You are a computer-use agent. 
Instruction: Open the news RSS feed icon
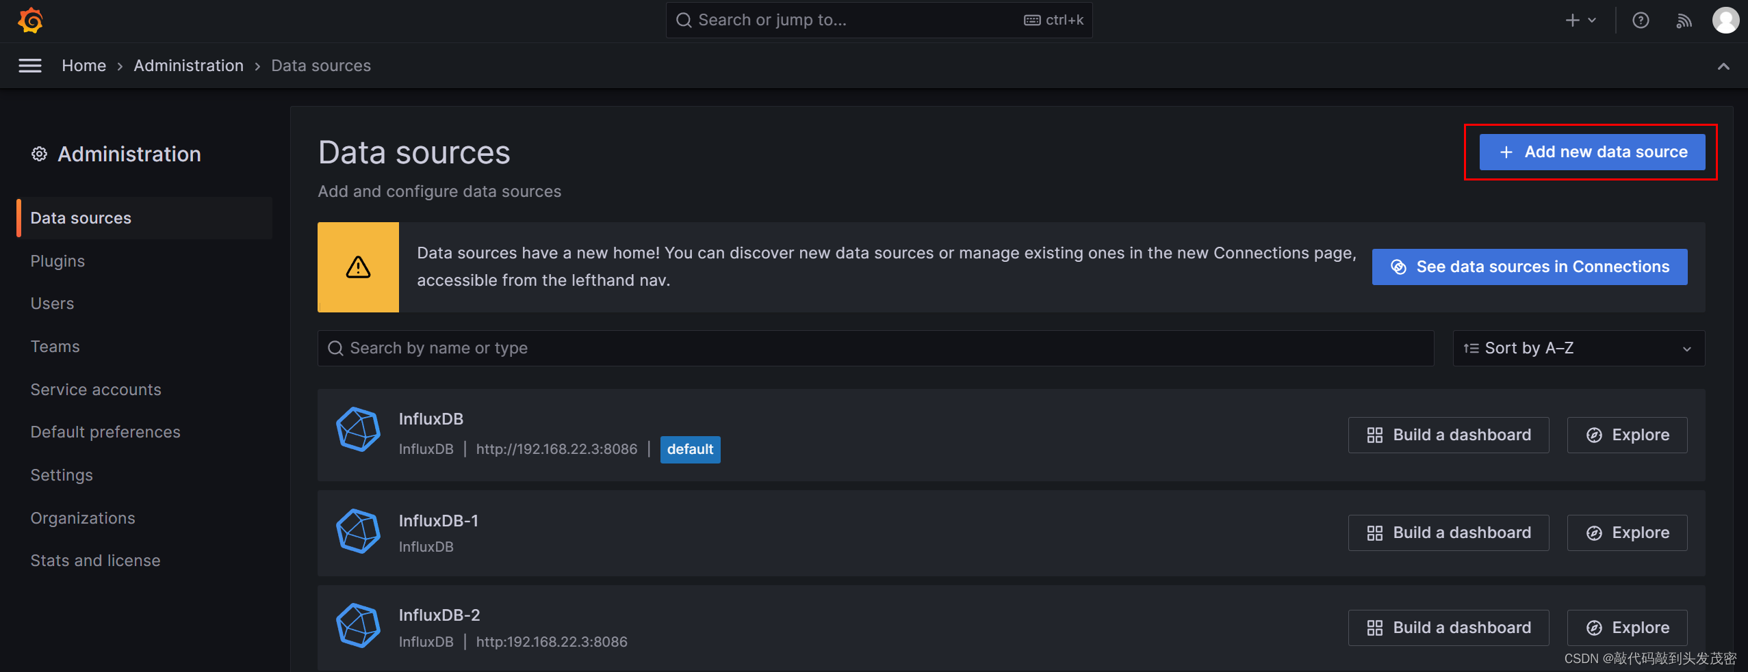pyautogui.click(x=1684, y=21)
